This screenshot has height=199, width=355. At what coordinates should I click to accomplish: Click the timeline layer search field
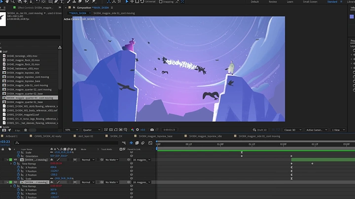pos(67,143)
